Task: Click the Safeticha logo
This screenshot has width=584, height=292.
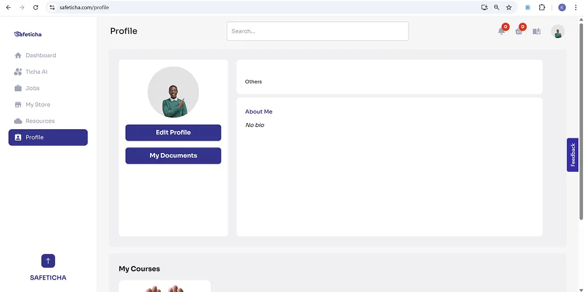Action: 28,34
